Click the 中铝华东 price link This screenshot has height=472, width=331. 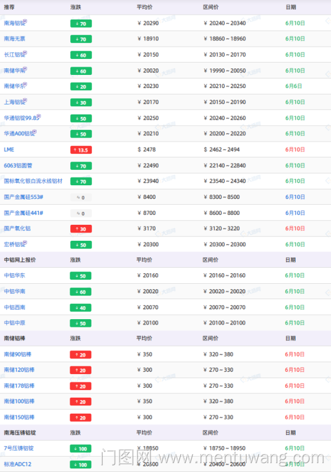14,276
